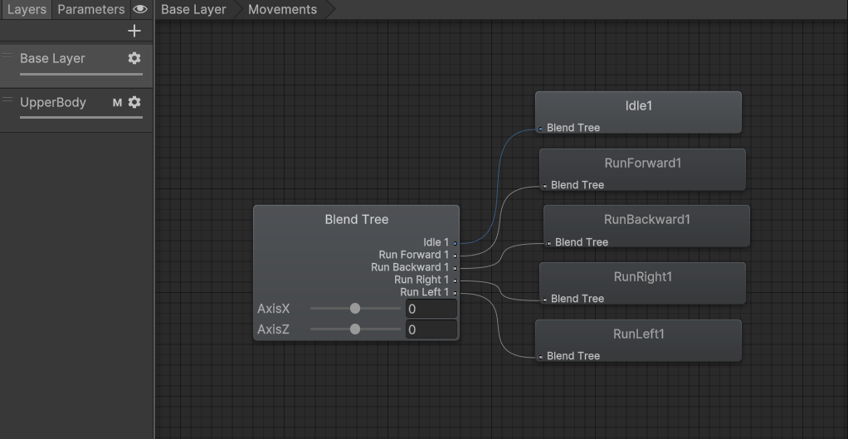Screen dimensions: 848x439
Task: Click the UpperBody weight bar
Action: pyautogui.click(x=81, y=117)
